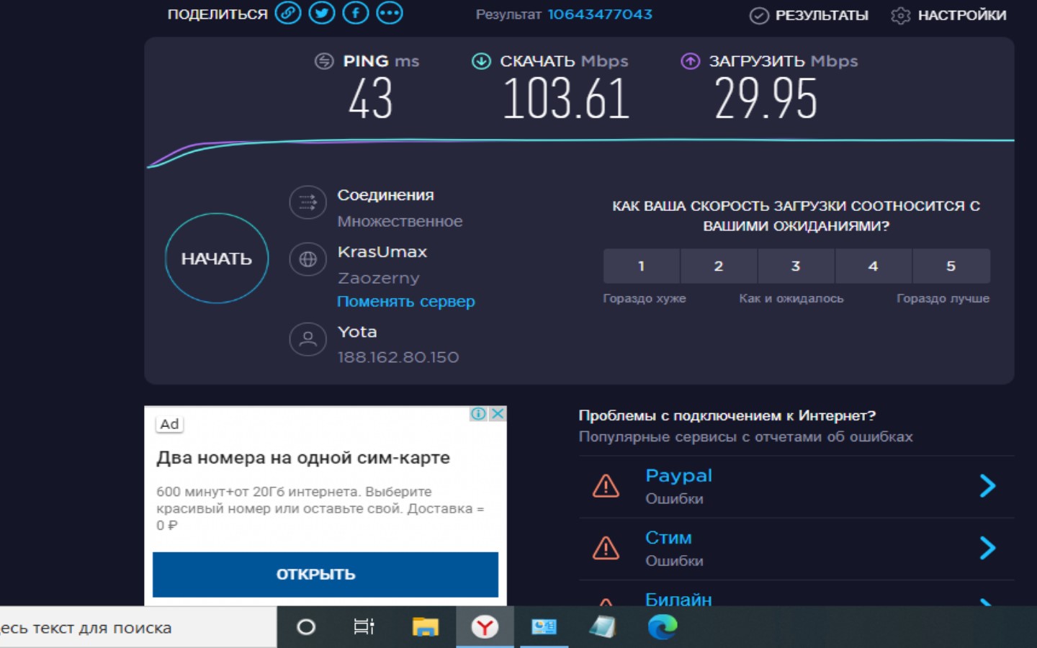Rate speed as 5 Гораздо лучше

pyautogui.click(x=951, y=266)
